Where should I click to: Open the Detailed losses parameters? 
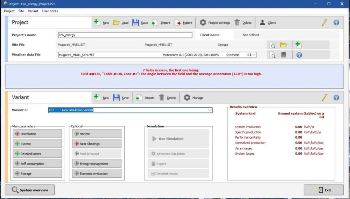37,154
